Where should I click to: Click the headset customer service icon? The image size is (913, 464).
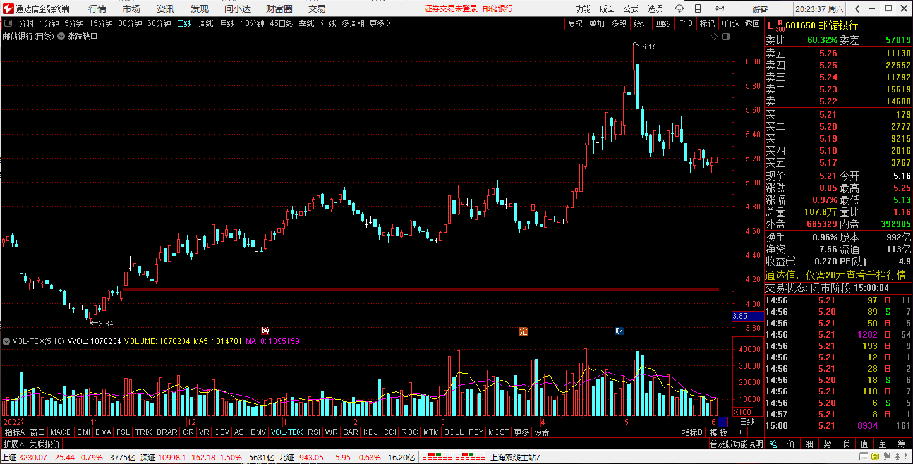point(679,9)
